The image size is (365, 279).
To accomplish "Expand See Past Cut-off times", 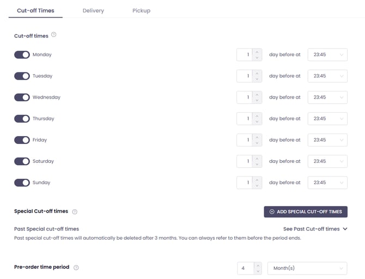I will (x=315, y=229).
